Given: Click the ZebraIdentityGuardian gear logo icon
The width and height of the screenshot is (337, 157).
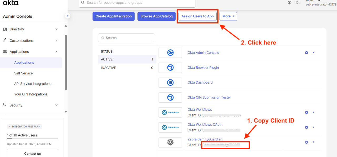Looking at the screenshot, I should [170, 142].
